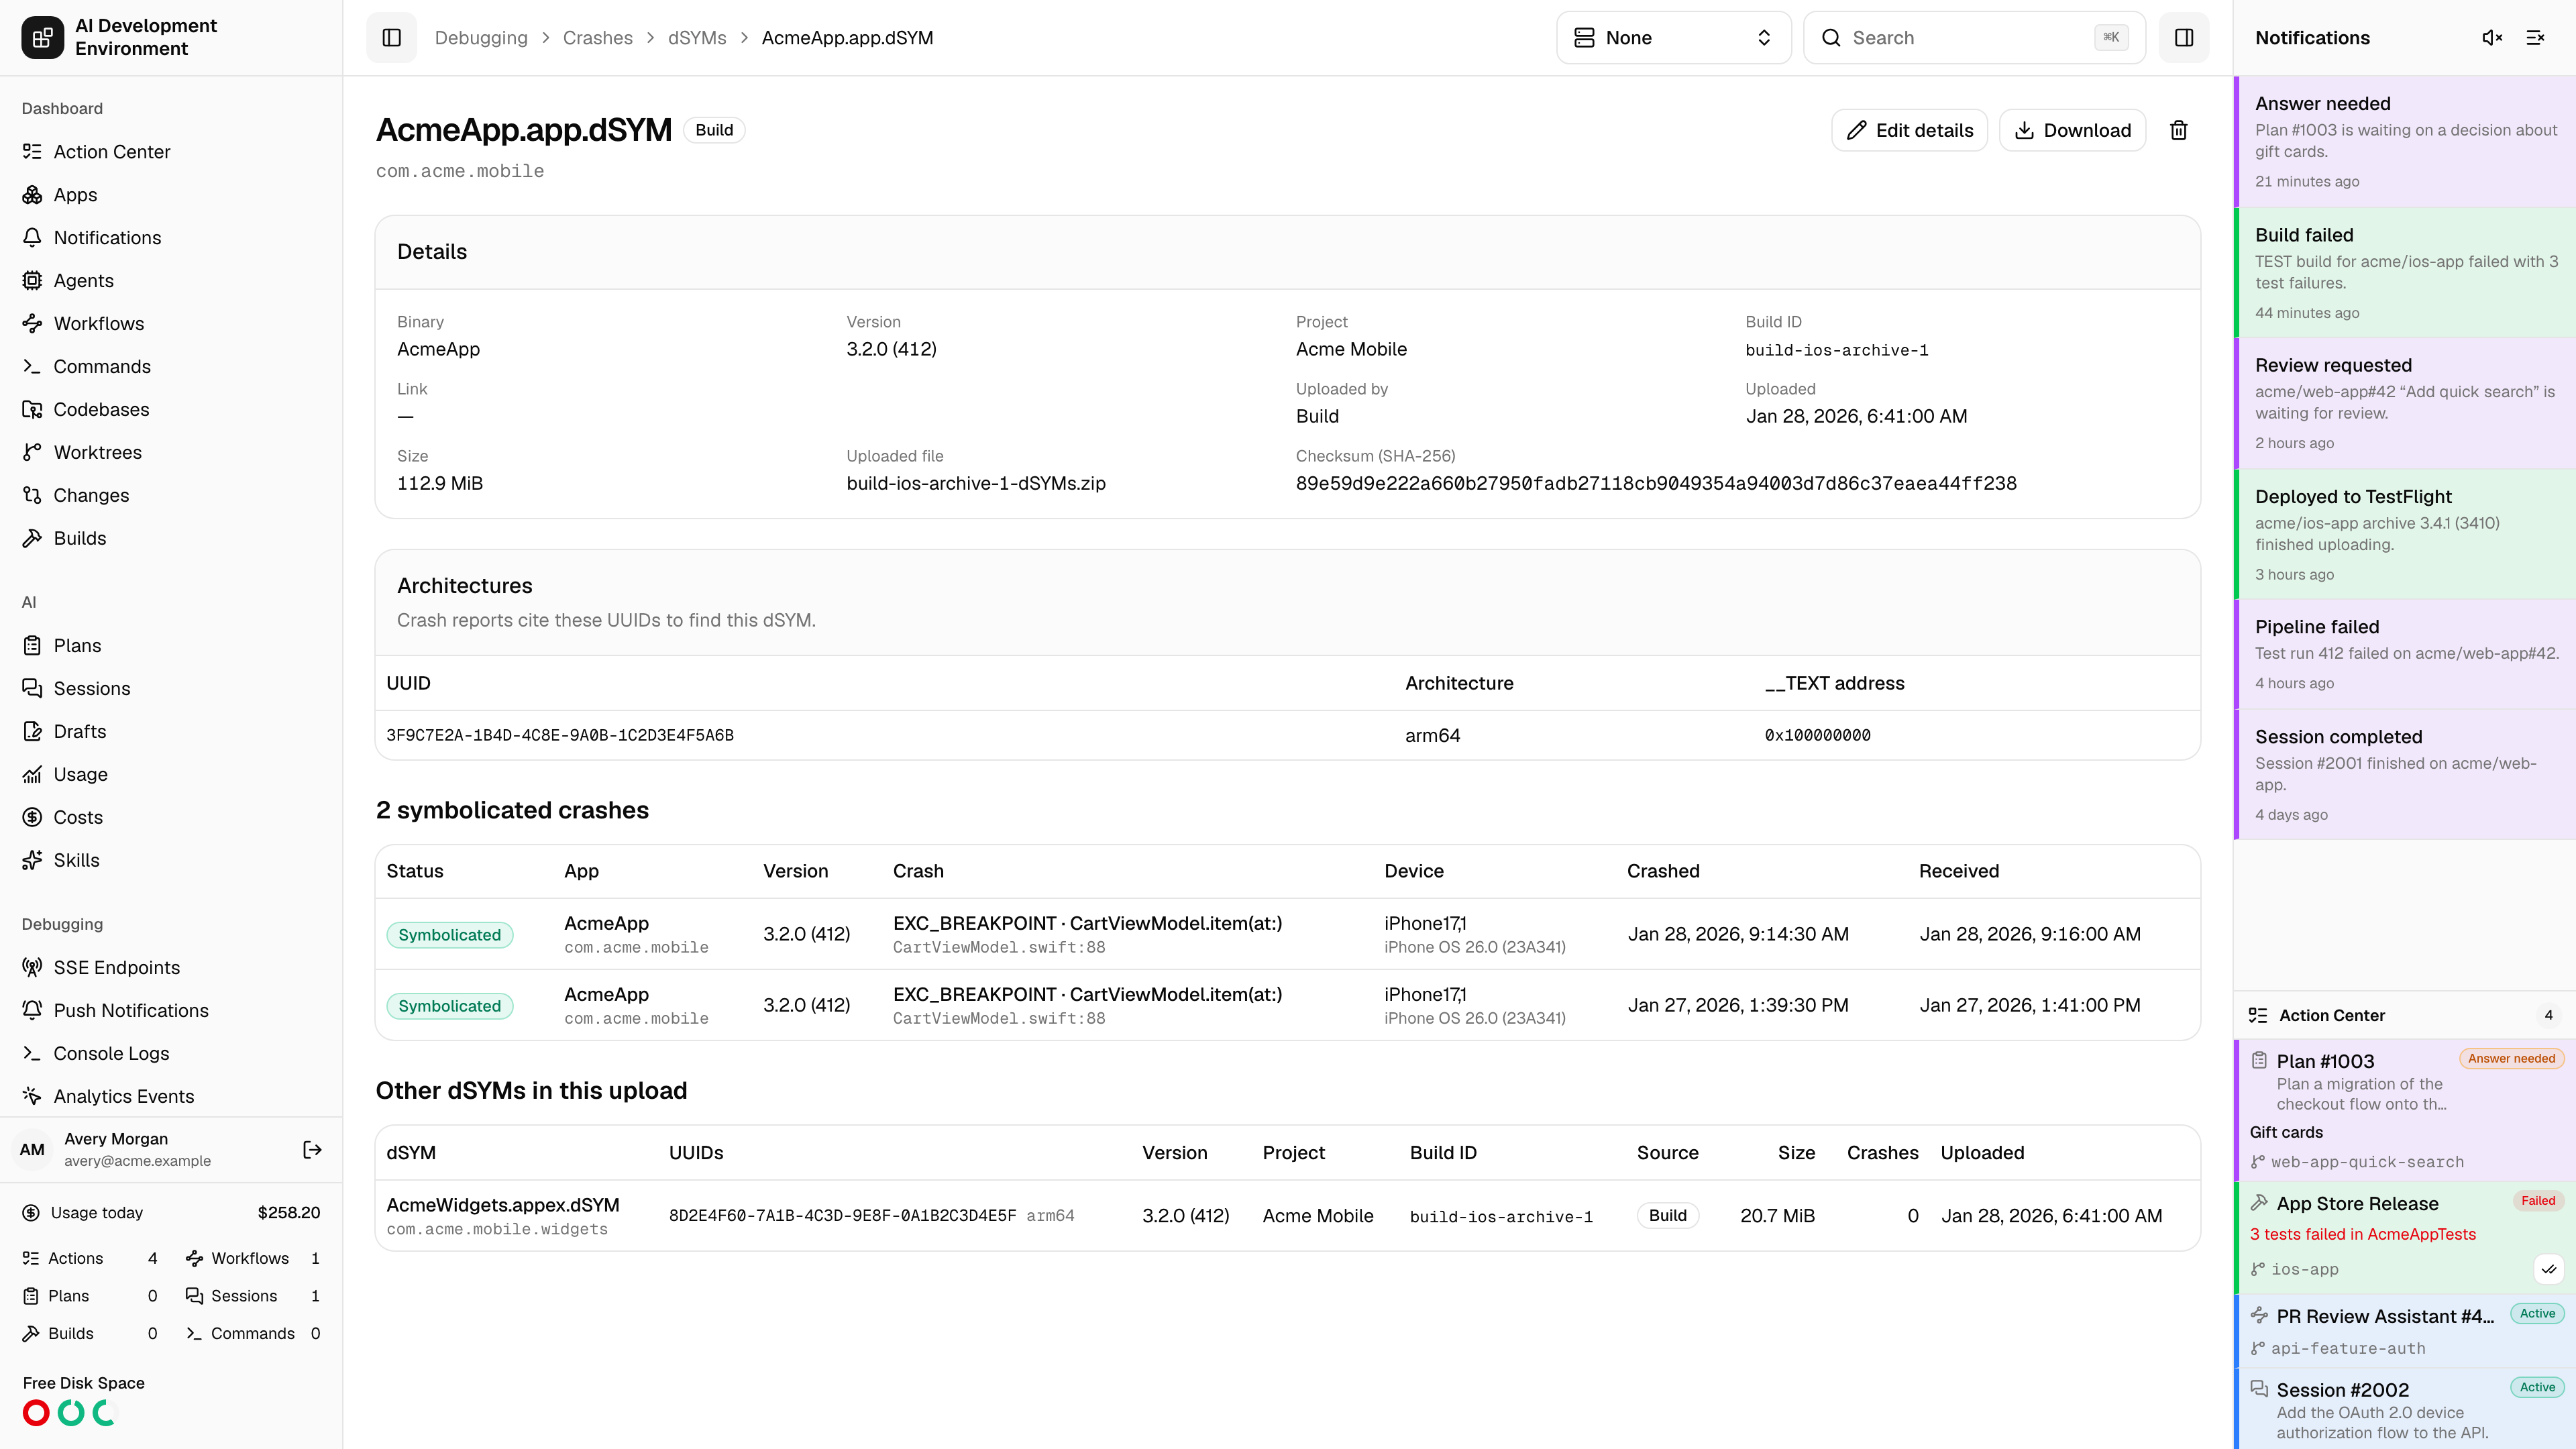Go to dSYMs breadcrumb
2576x1449 pixels.
[x=697, y=37]
